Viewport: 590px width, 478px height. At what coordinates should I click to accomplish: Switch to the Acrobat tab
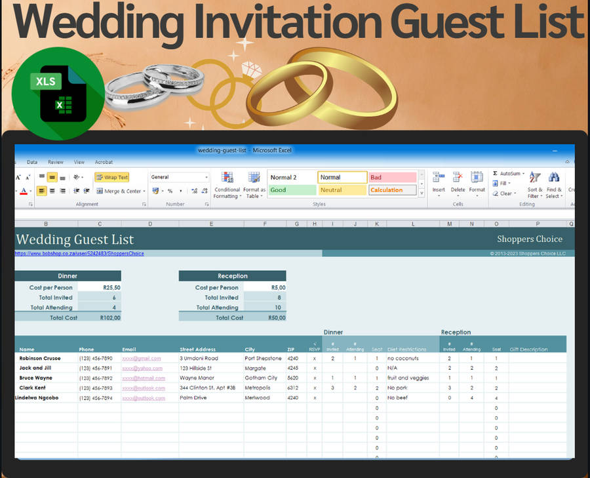(x=104, y=162)
